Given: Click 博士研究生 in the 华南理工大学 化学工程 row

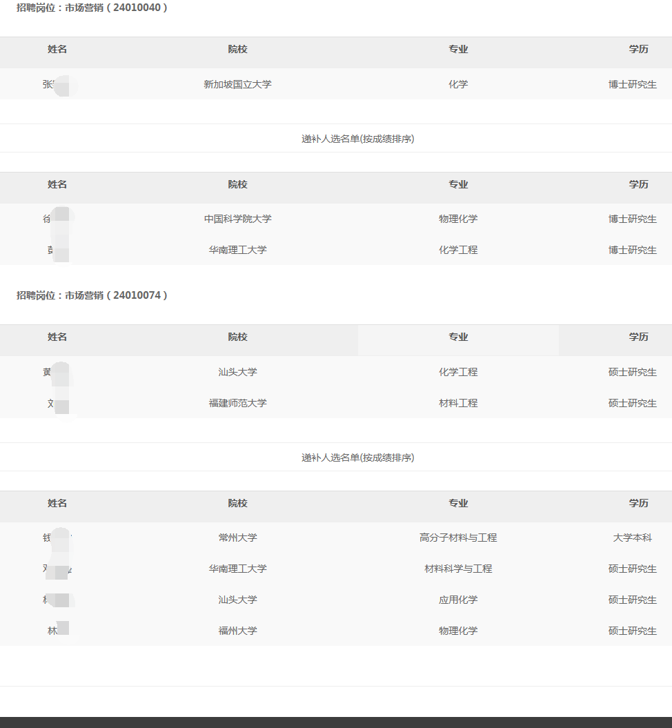Looking at the screenshot, I should pyautogui.click(x=632, y=250).
